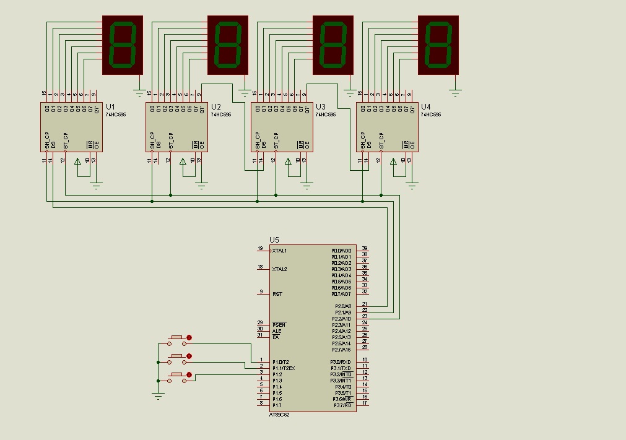Screen dimensions: 626x440
Task: Click the wire junction dot beneath U2 ST_CP
Action: point(170,195)
